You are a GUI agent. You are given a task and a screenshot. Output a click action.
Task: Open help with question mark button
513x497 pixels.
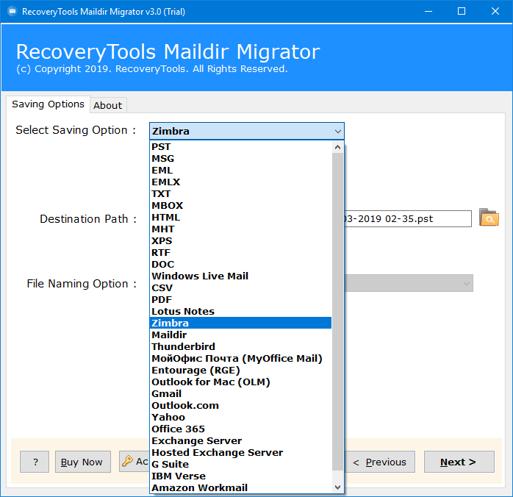35,462
